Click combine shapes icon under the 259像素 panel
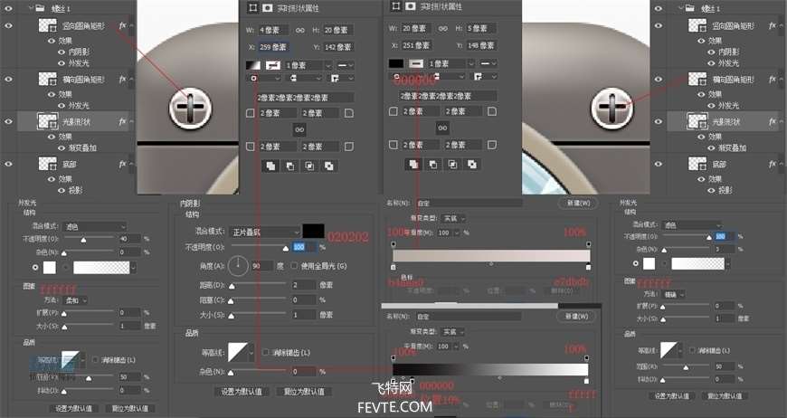Viewport: 787px width, 418px height. (270, 166)
